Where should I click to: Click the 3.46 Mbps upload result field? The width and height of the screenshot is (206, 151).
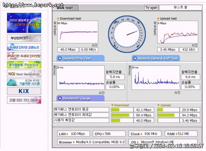pyautogui.click(x=168, y=50)
